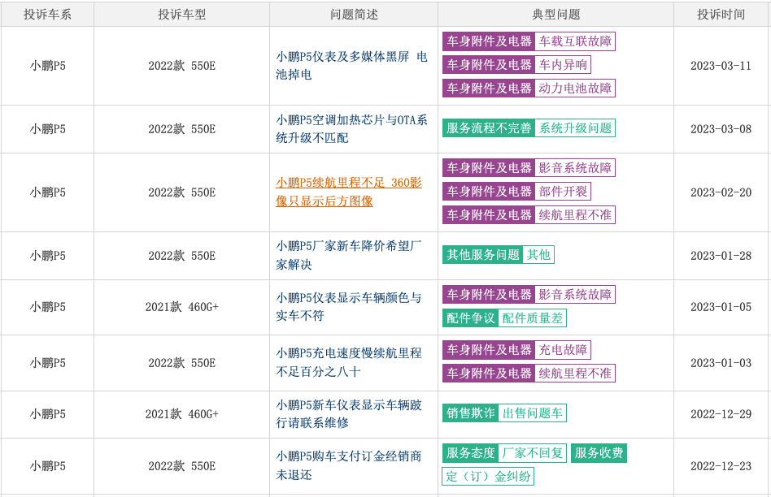Click '2022款 550E' in 2022-12-23 row

tap(181, 466)
